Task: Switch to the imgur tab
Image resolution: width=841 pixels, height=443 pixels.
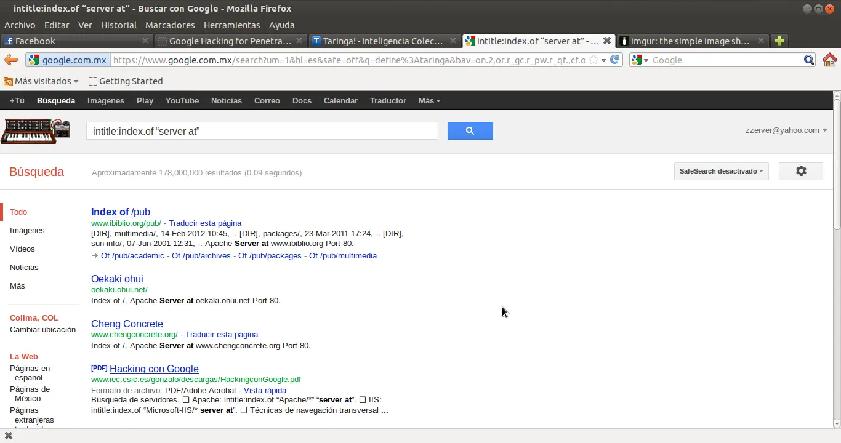Action: pyautogui.click(x=692, y=41)
